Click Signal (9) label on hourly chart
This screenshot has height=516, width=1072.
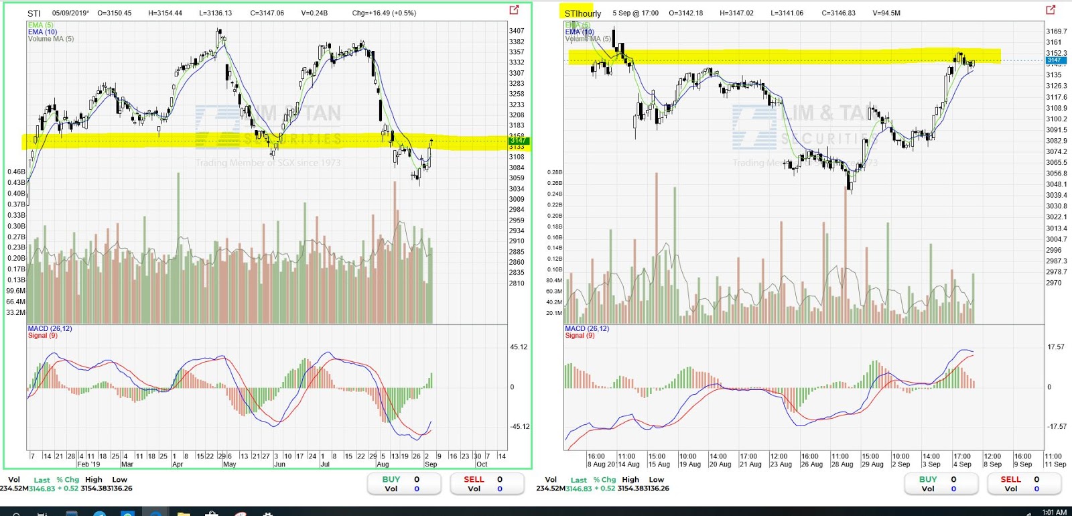[x=580, y=336]
